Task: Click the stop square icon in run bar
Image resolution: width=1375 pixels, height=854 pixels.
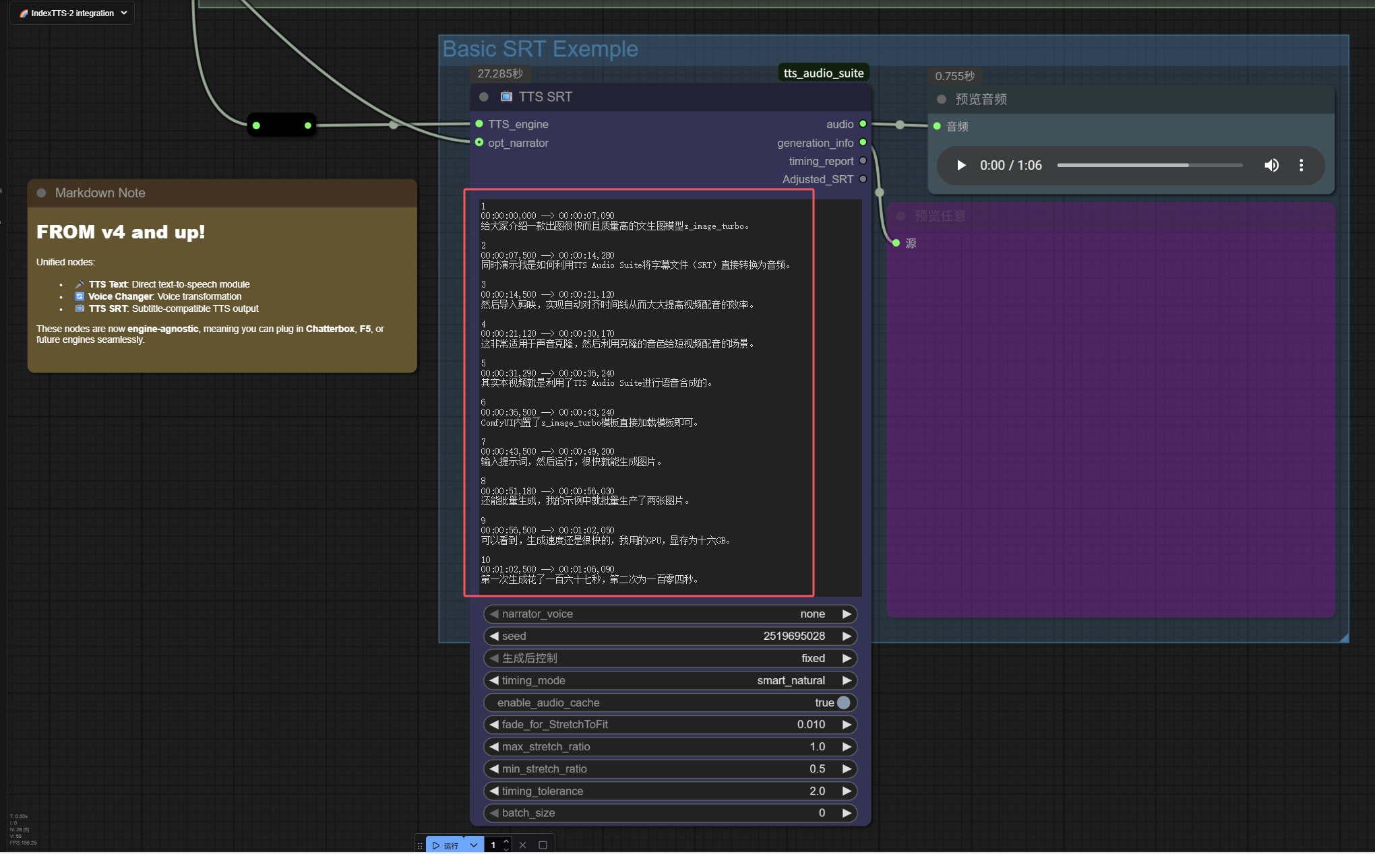Action: pos(543,845)
